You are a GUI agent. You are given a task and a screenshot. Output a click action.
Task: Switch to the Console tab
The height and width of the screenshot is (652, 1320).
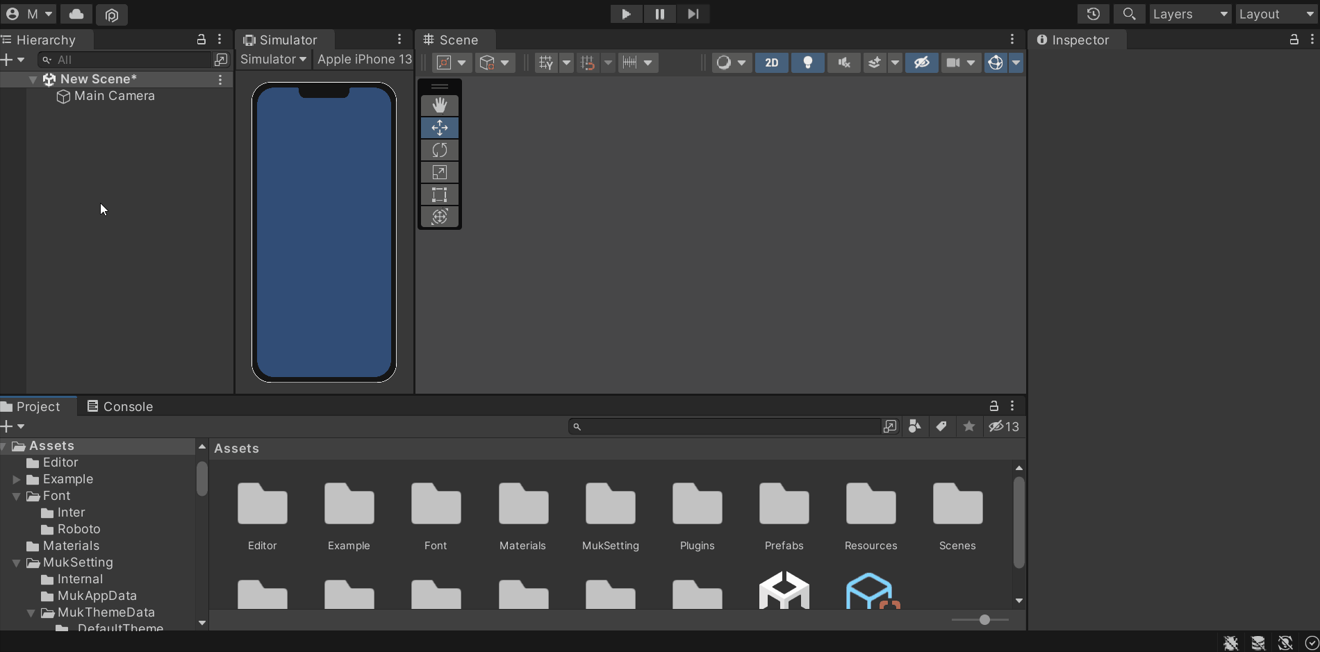pos(119,406)
